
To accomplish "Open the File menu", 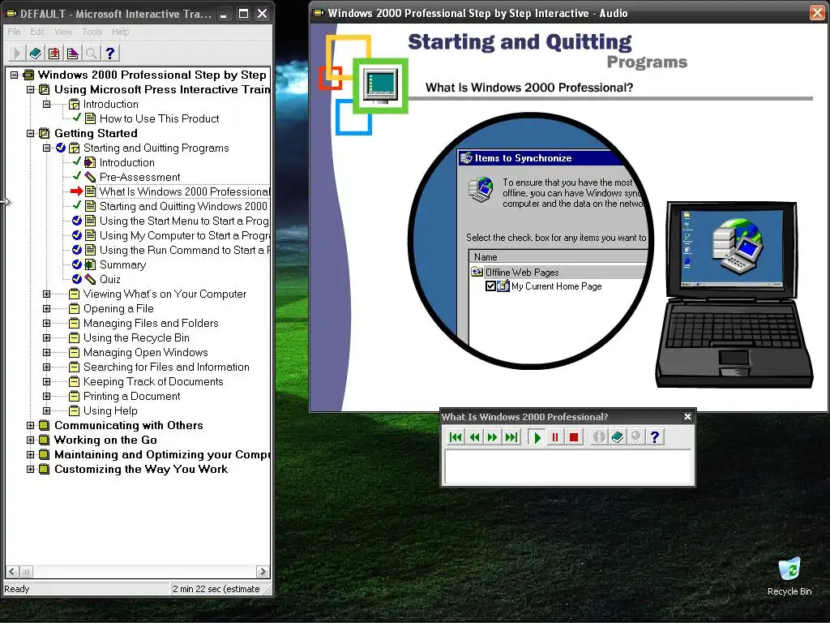I will 14,32.
